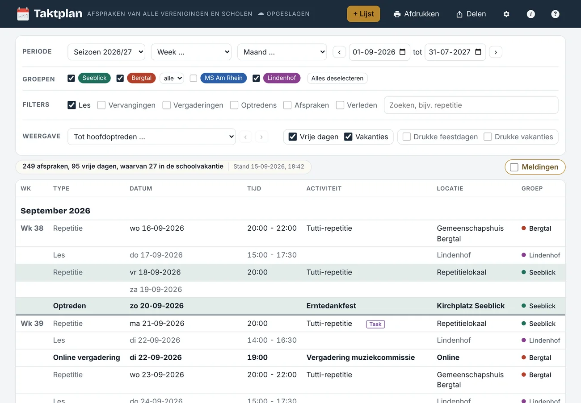Viewport: 581px width, 403px height.
Task: Click Alles deselecteren button
Action: tap(337, 78)
